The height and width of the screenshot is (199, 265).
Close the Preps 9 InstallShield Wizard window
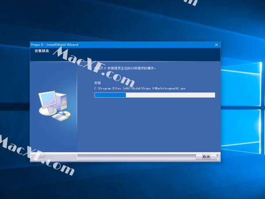(x=216, y=45)
